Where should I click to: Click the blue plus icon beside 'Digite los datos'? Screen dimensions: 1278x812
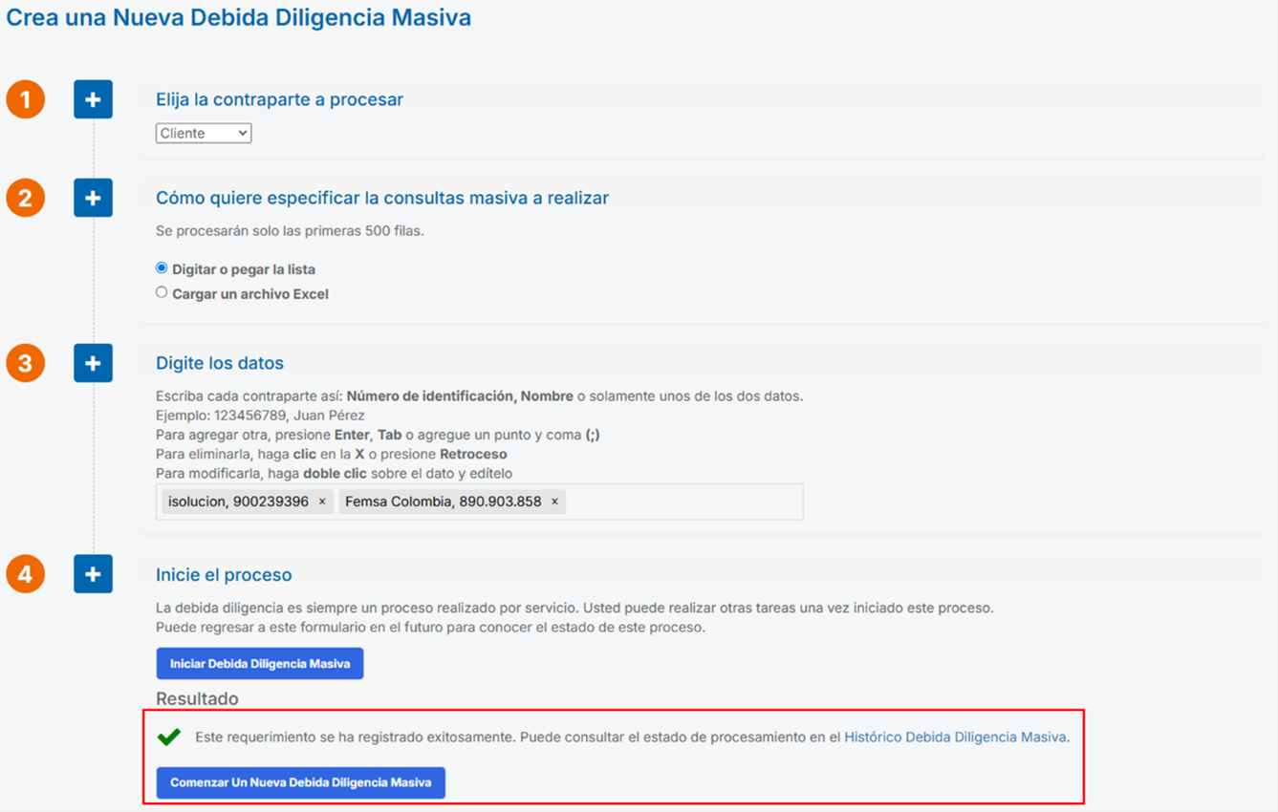click(x=93, y=363)
